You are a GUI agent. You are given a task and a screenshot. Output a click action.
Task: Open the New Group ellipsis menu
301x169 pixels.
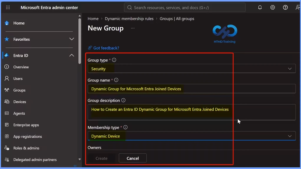point(133,28)
